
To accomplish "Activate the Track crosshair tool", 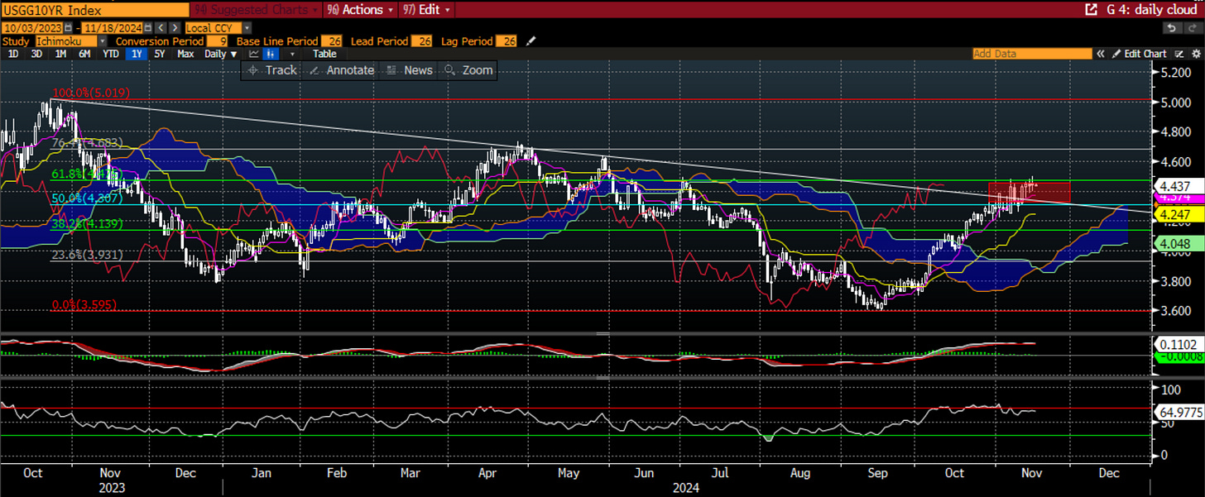I will [272, 70].
